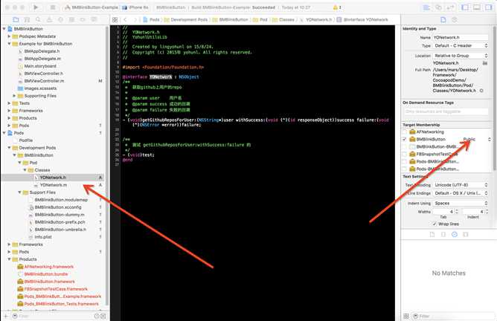The image size is (497, 321).
Task: Expand the Supporting Files group
Action: pos(14,96)
